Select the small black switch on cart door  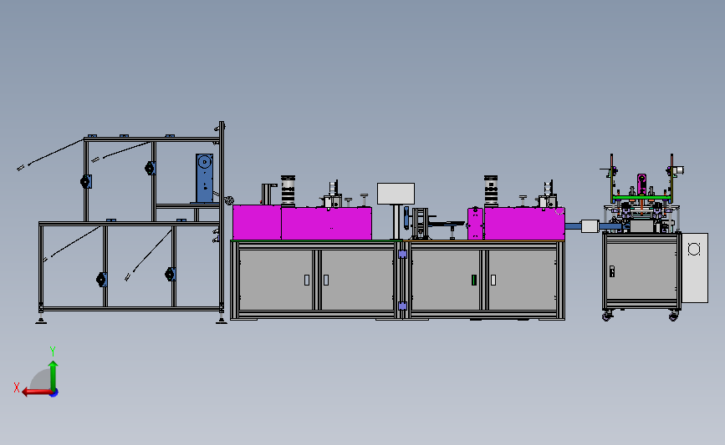(x=612, y=271)
